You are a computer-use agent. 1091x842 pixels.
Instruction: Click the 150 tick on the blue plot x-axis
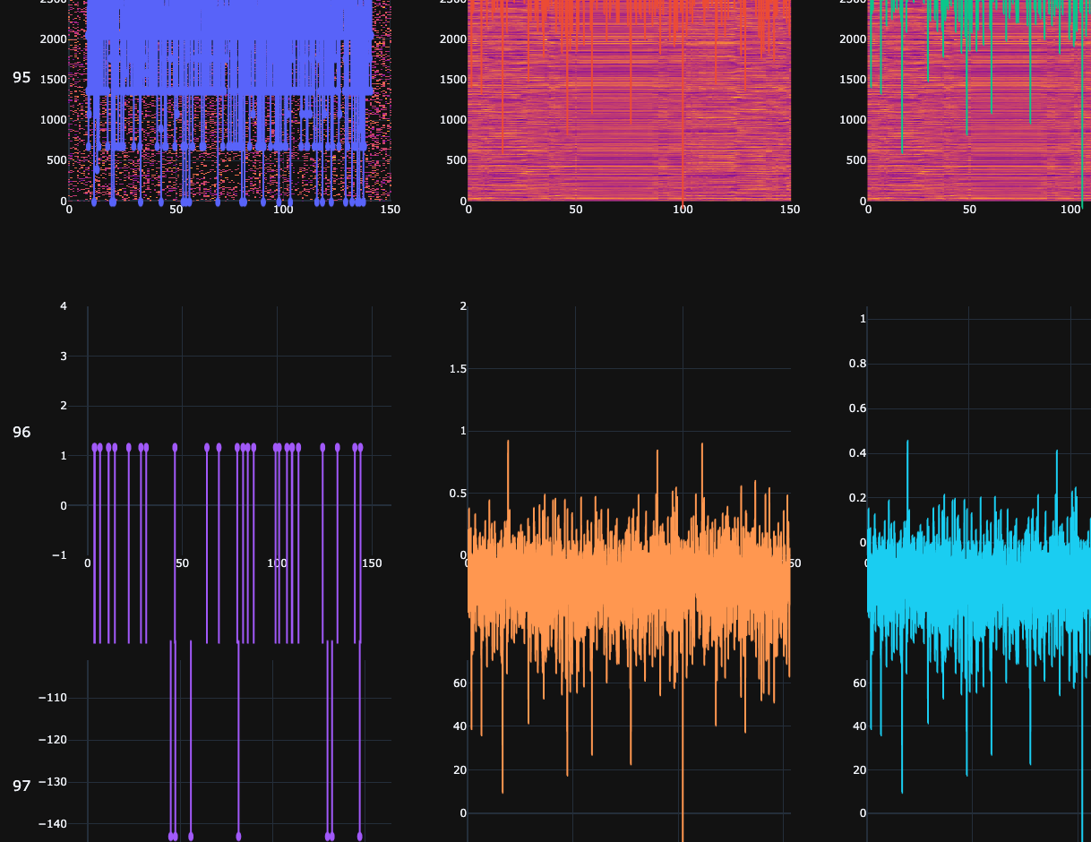click(389, 210)
